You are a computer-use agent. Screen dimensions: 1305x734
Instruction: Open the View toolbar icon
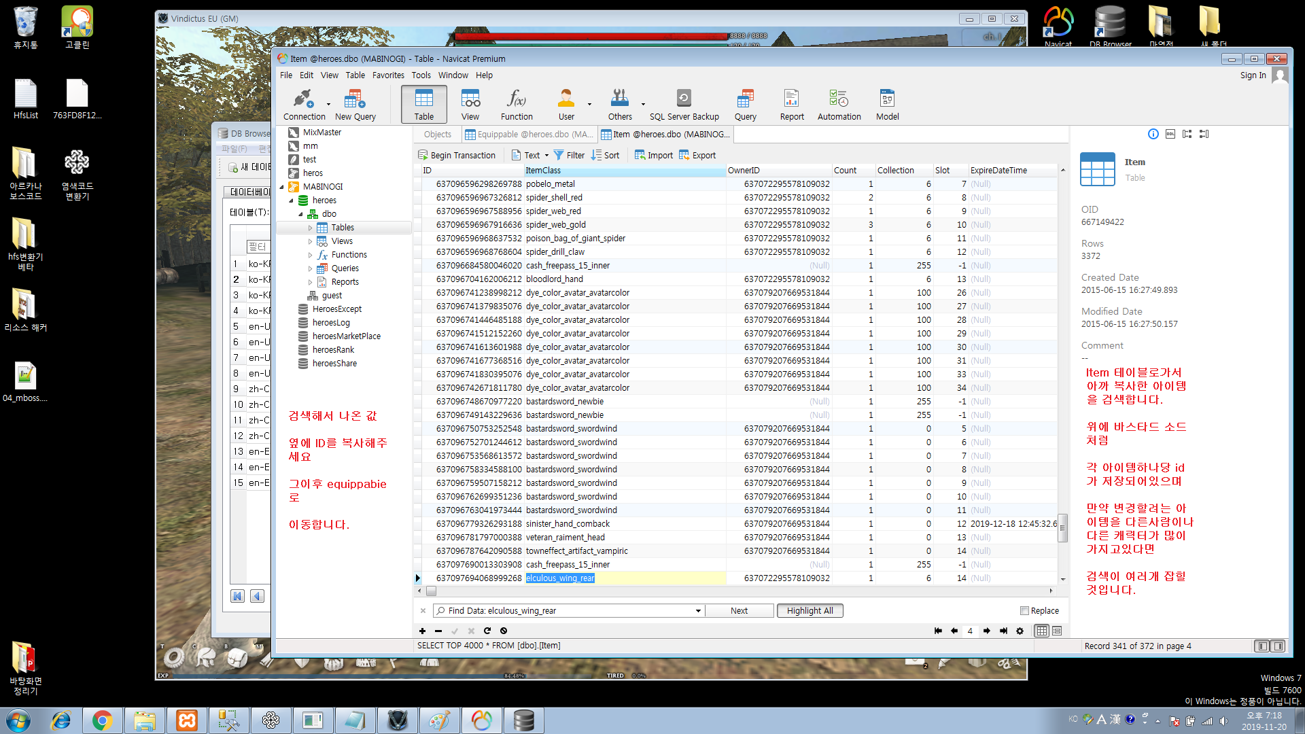click(470, 104)
